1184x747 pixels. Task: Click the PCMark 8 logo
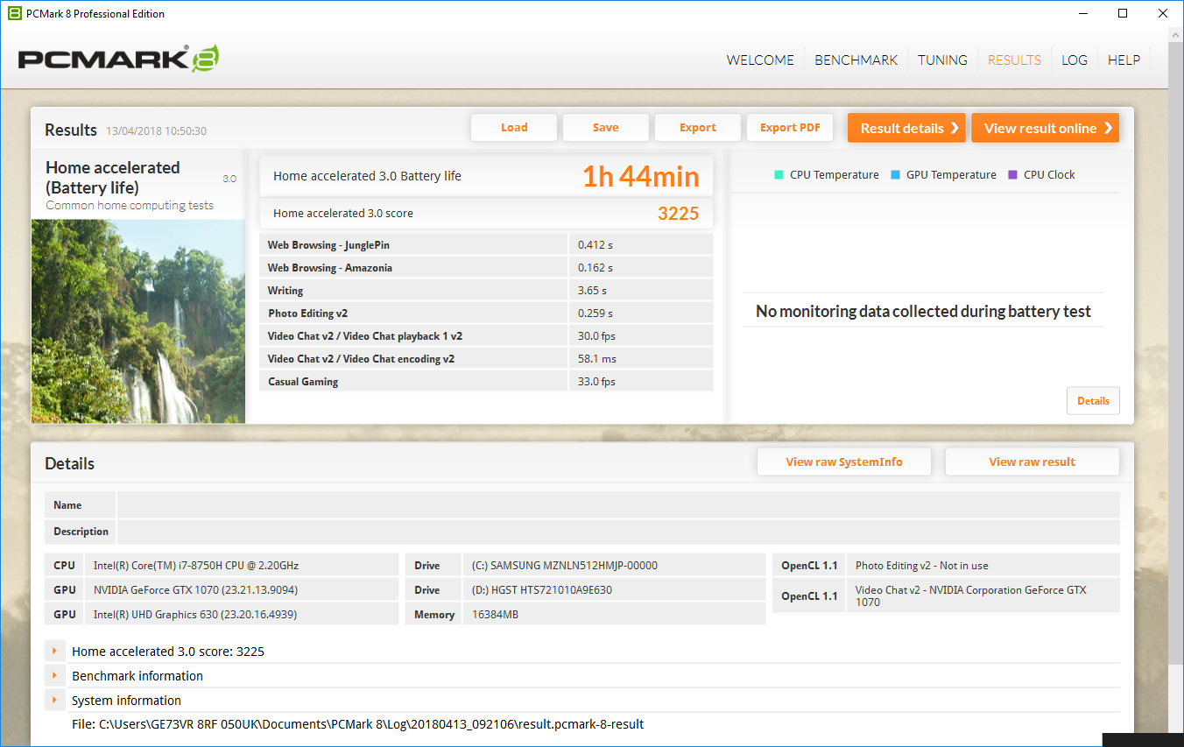pyautogui.click(x=119, y=59)
